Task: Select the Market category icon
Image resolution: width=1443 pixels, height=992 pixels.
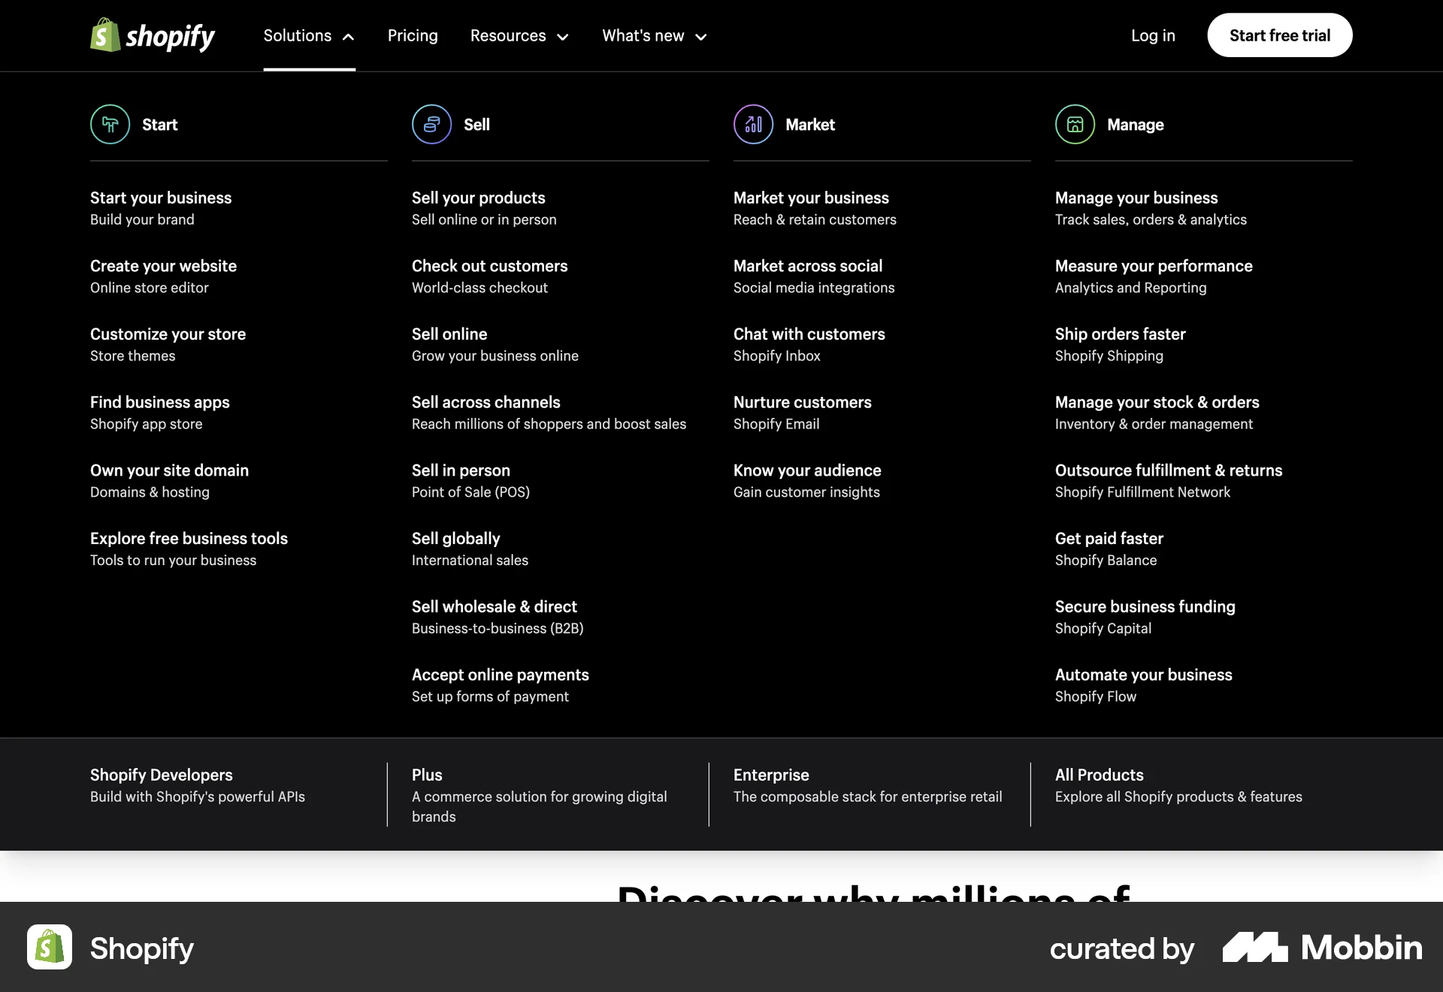Action: coord(752,124)
